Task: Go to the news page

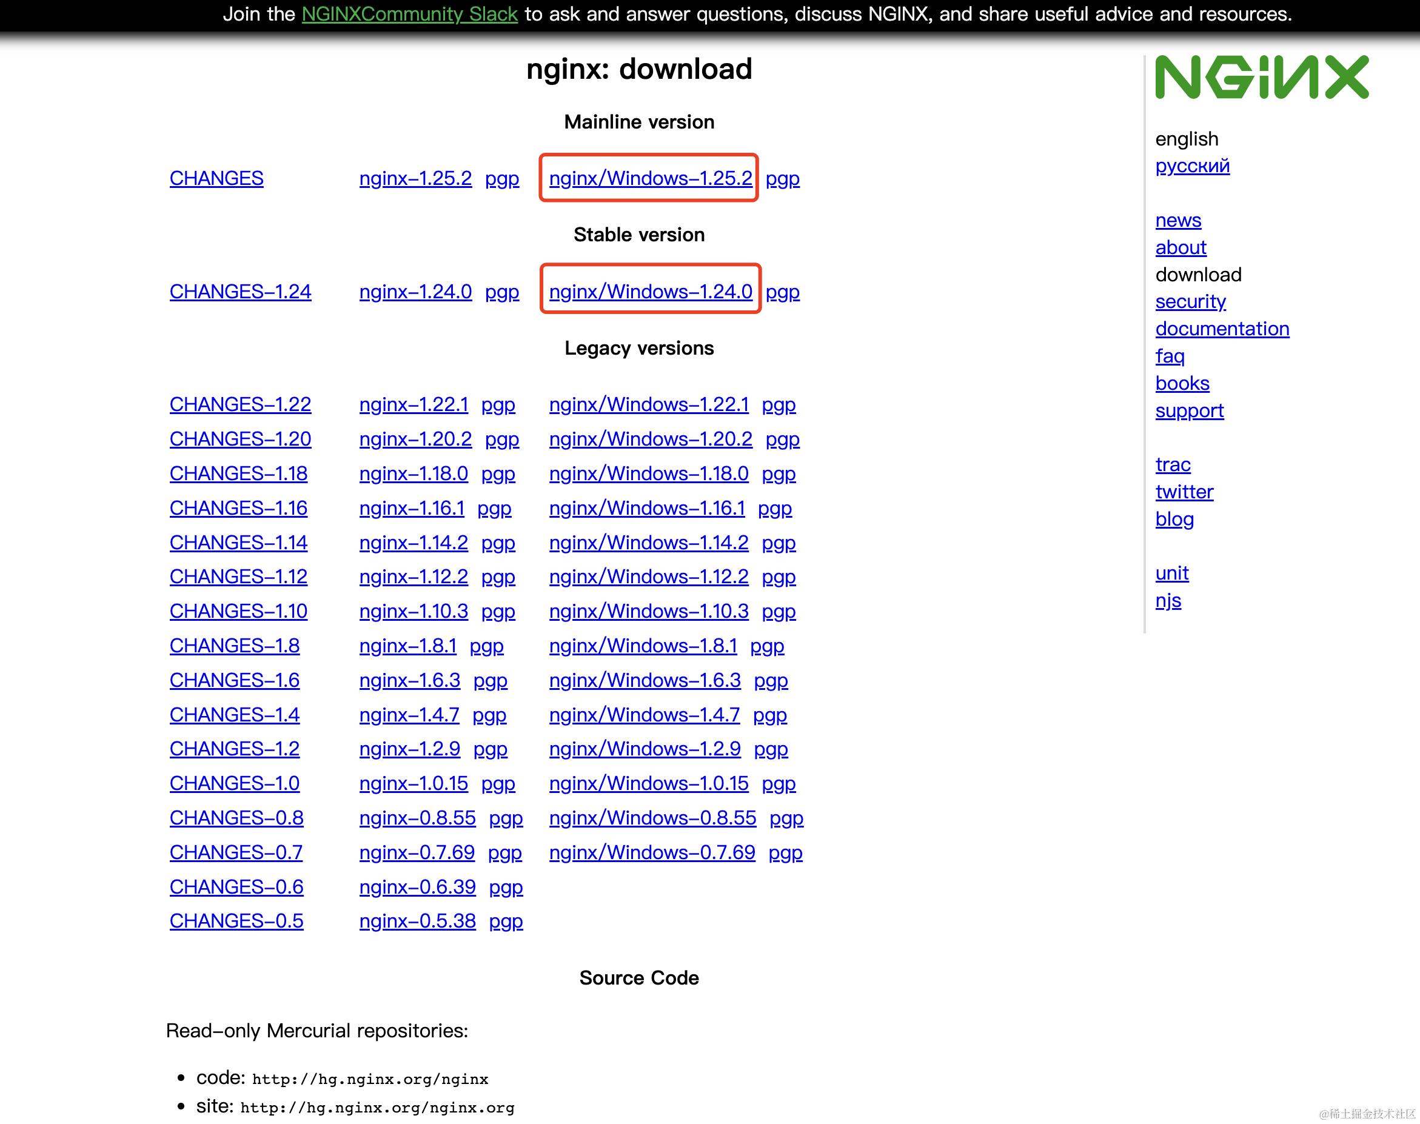Action: (1178, 221)
